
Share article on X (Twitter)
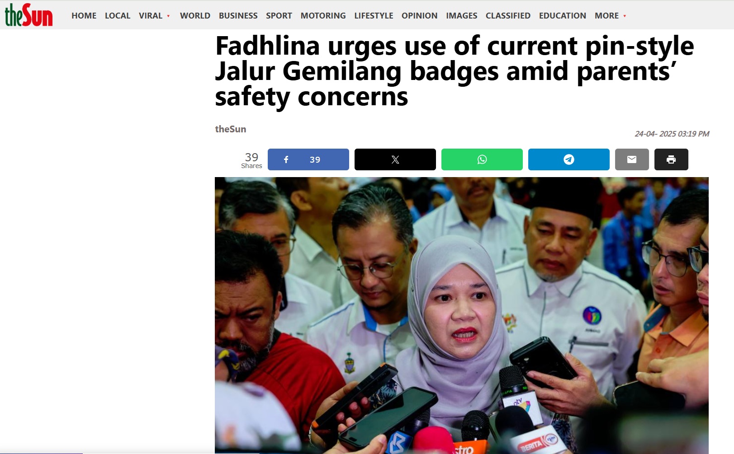pos(395,159)
